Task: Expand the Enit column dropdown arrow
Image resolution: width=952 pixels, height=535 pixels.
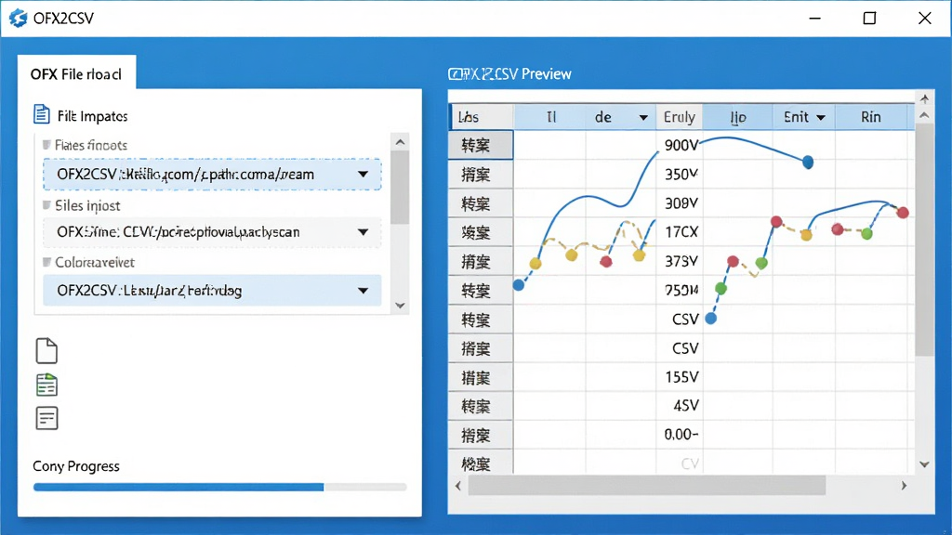Action: (x=820, y=118)
